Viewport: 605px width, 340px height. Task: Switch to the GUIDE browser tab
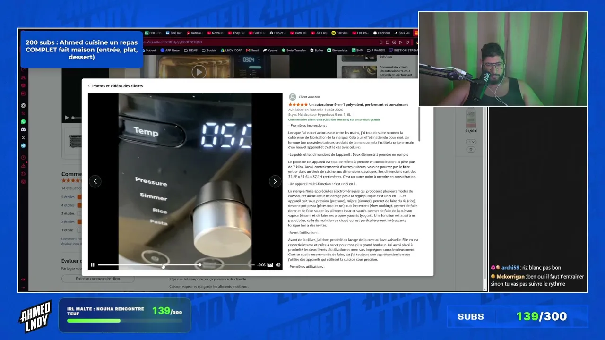tap(257, 33)
